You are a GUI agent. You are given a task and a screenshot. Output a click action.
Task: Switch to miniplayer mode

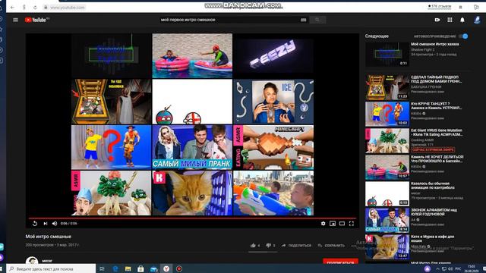point(333,224)
